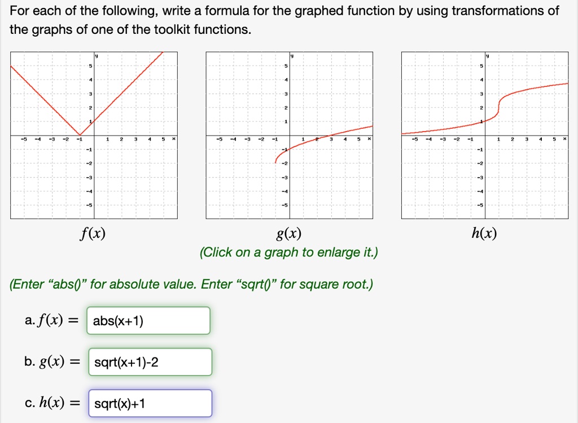
Task: Focus the answer box containing sqrt(x)+1
Action: [x=150, y=403]
